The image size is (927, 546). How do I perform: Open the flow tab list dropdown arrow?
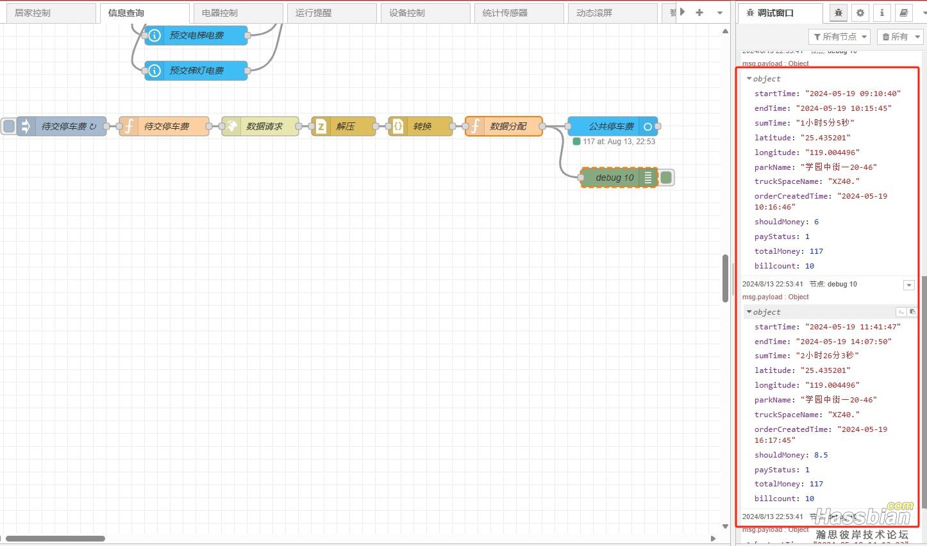tap(720, 13)
